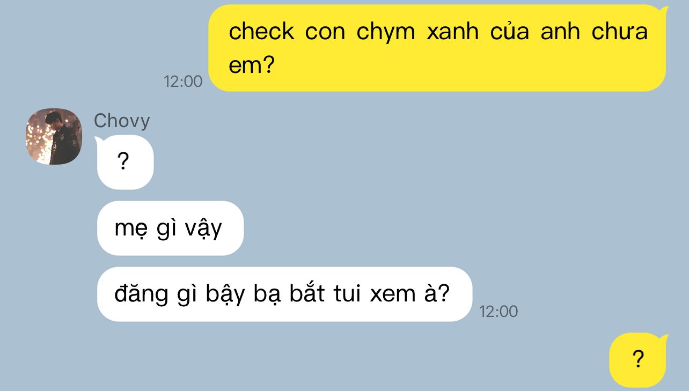Click the tail of the top yellow bubble
This screenshot has width=689, height=391.
pos(664,12)
